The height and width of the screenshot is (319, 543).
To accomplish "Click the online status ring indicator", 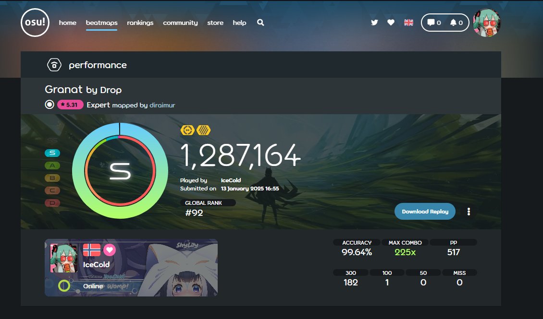I will pyautogui.click(x=64, y=286).
